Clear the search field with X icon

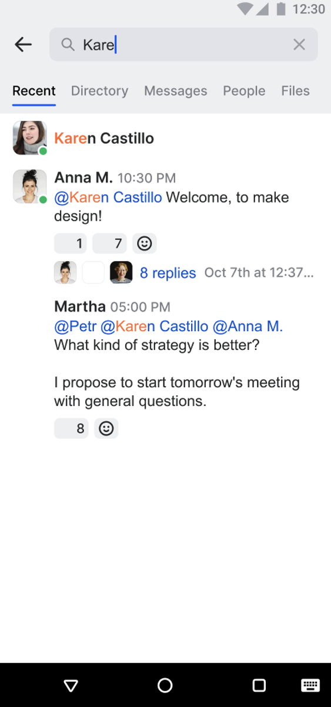299,44
